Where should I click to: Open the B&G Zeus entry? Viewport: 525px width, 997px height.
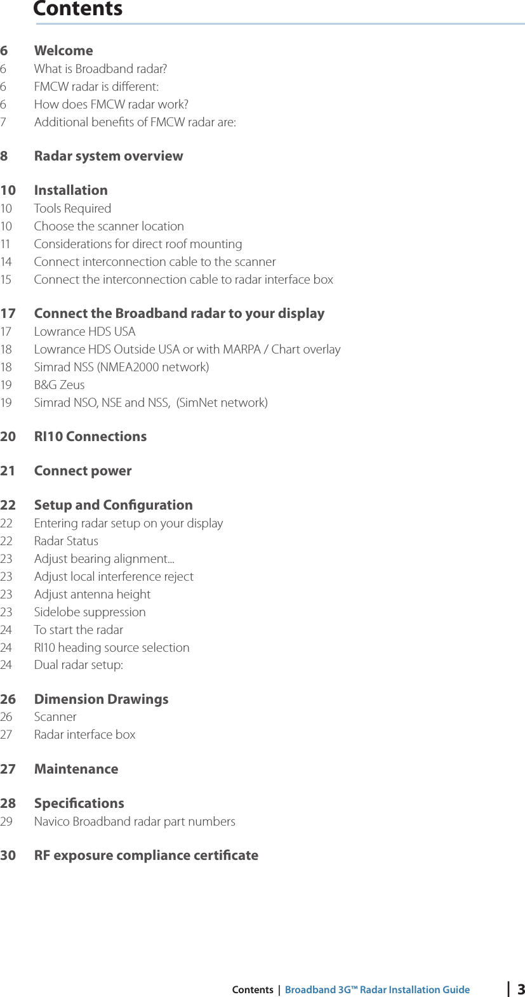click(x=59, y=385)
